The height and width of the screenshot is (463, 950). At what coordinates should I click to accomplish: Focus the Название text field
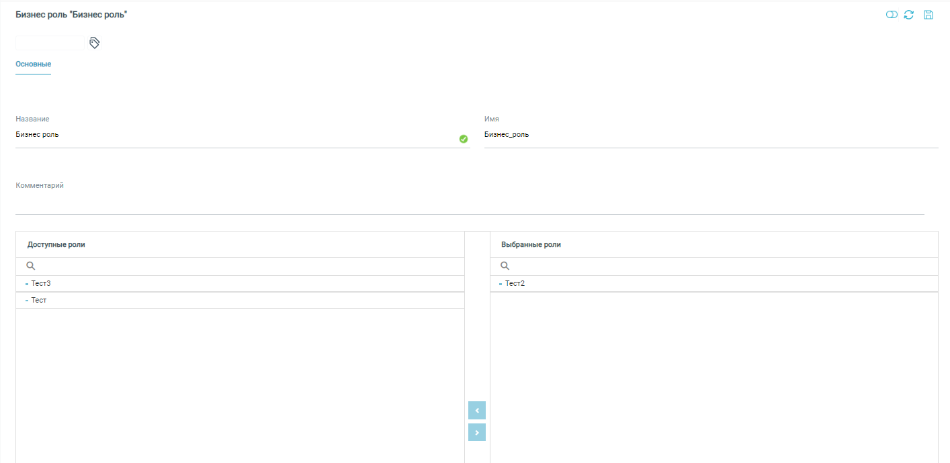235,135
